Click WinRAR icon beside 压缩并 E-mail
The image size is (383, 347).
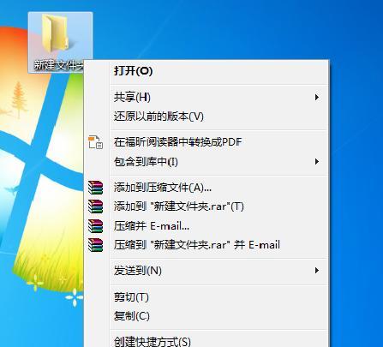95,226
